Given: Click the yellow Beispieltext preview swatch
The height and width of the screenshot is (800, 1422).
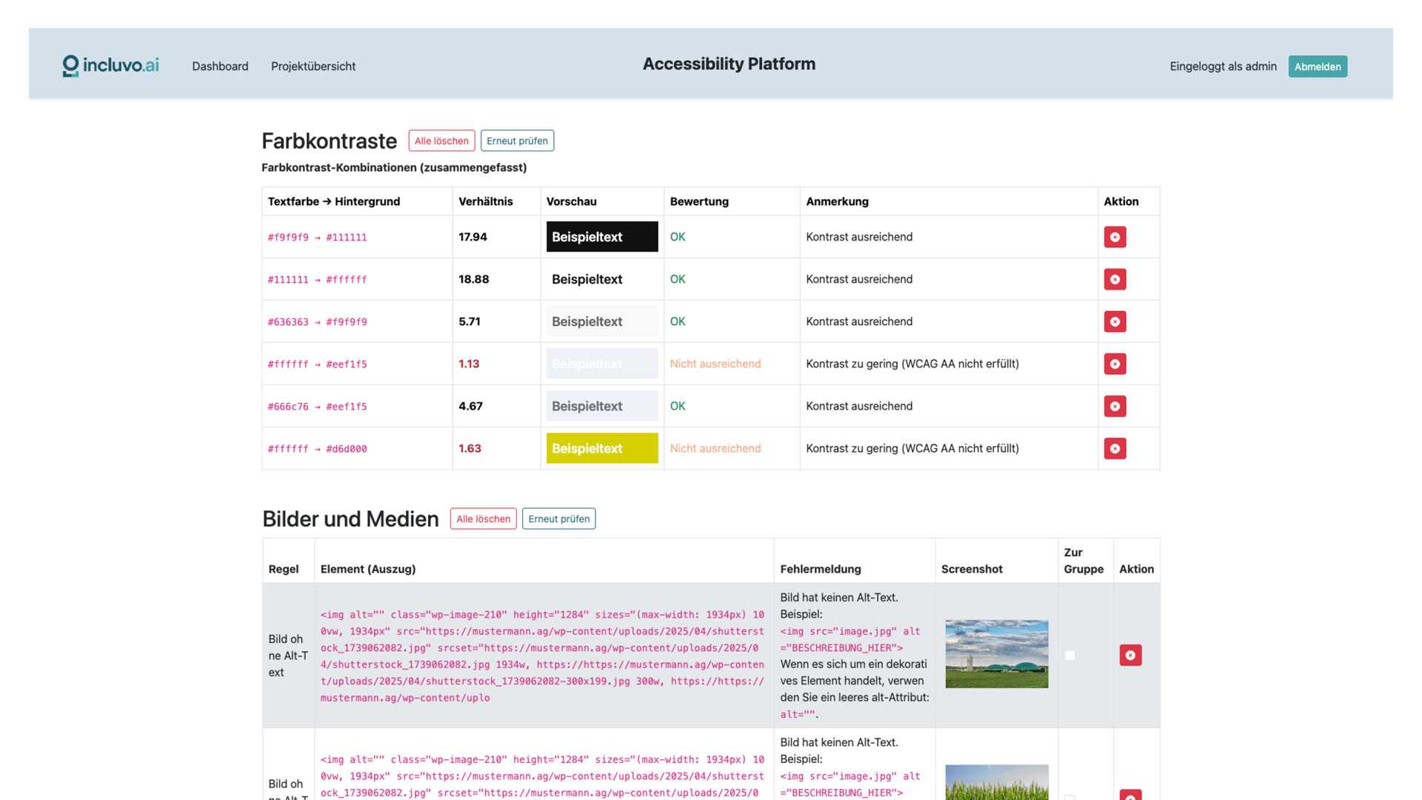Looking at the screenshot, I should pos(601,448).
